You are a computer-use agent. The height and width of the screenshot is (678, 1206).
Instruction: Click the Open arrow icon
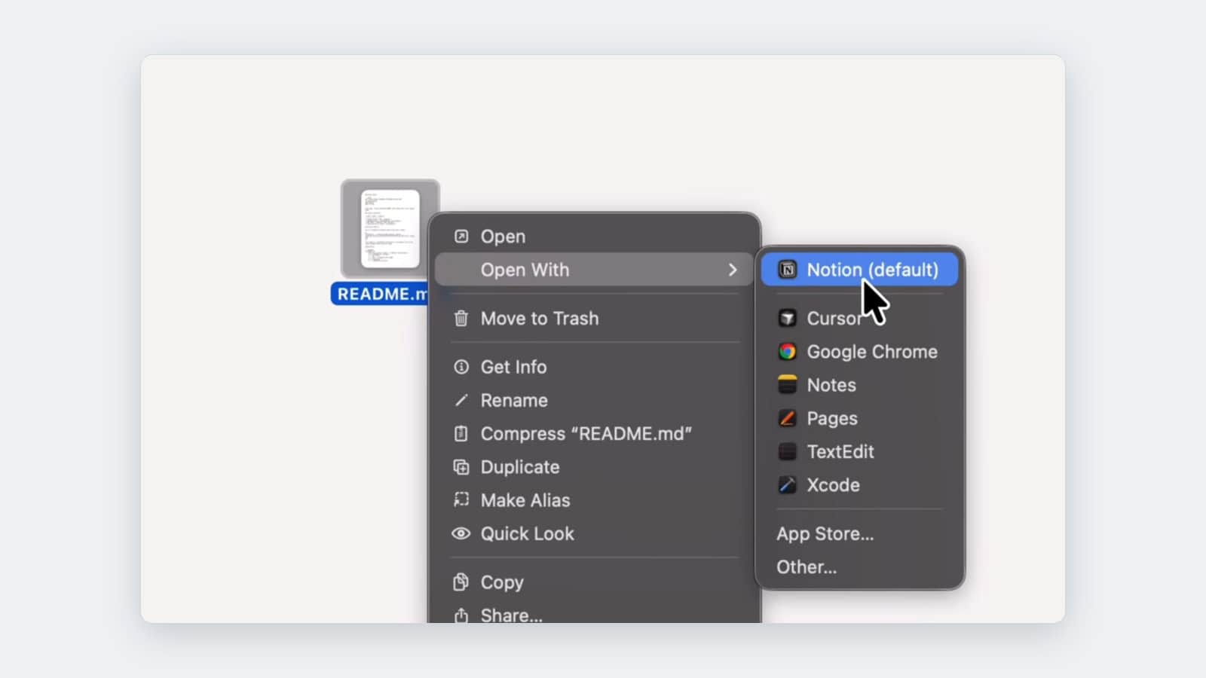point(461,237)
